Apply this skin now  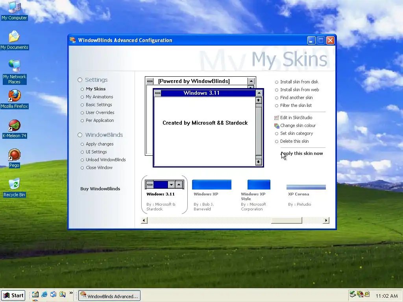pos(302,153)
